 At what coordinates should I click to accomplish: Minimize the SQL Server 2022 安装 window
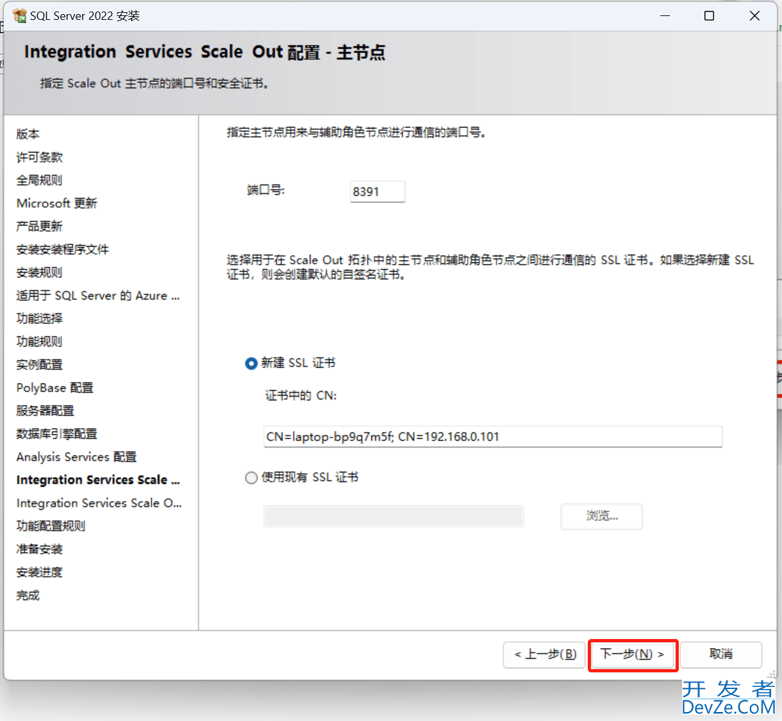point(665,15)
